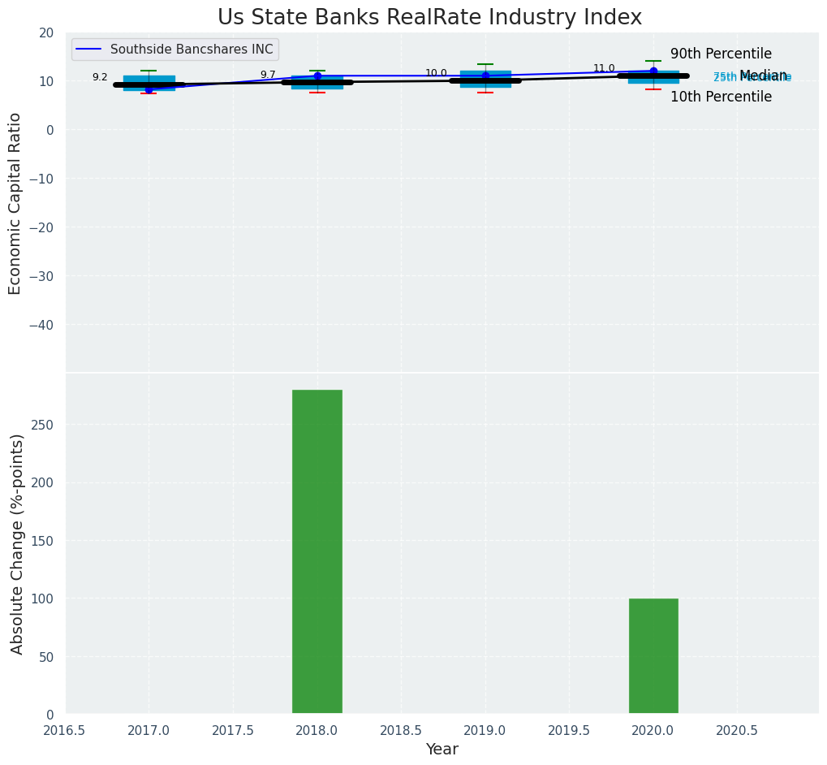Screen dimensions: 827x765
Task: Click the 11.0 median value label
Action: pyautogui.click(x=604, y=68)
